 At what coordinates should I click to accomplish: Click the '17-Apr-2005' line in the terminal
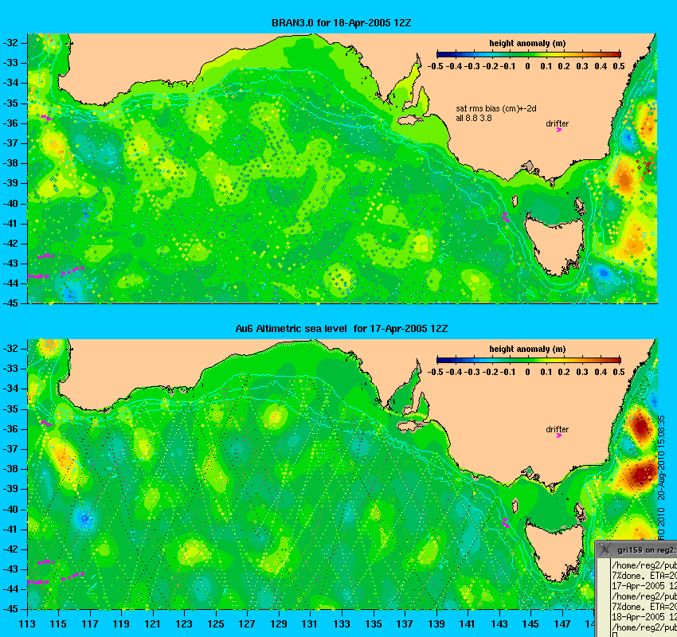click(x=644, y=586)
